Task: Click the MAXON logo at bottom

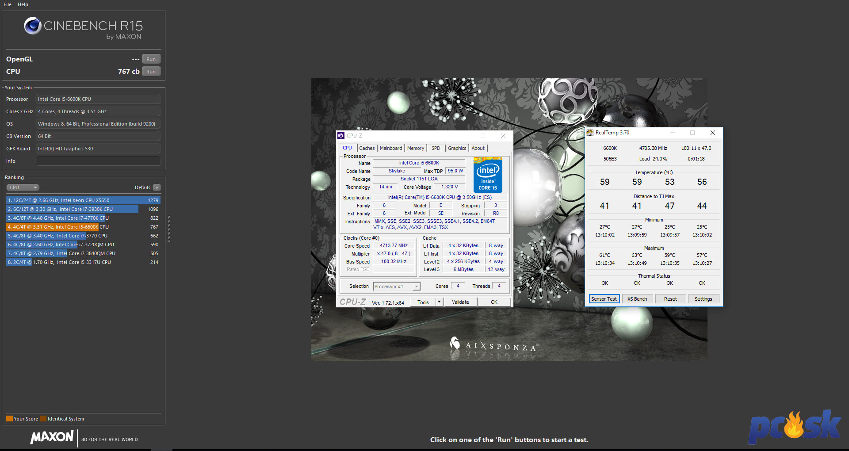Action: click(x=52, y=437)
